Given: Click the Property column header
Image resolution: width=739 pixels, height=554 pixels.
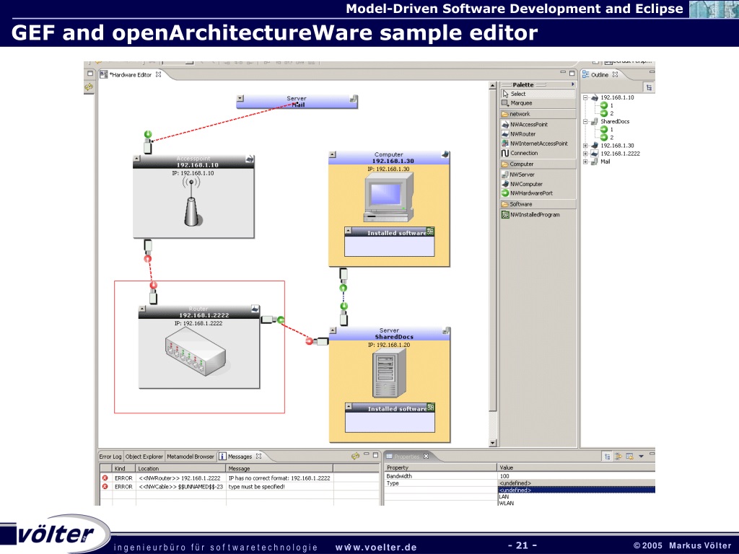Looking at the screenshot, I should pyautogui.click(x=441, y=467).
